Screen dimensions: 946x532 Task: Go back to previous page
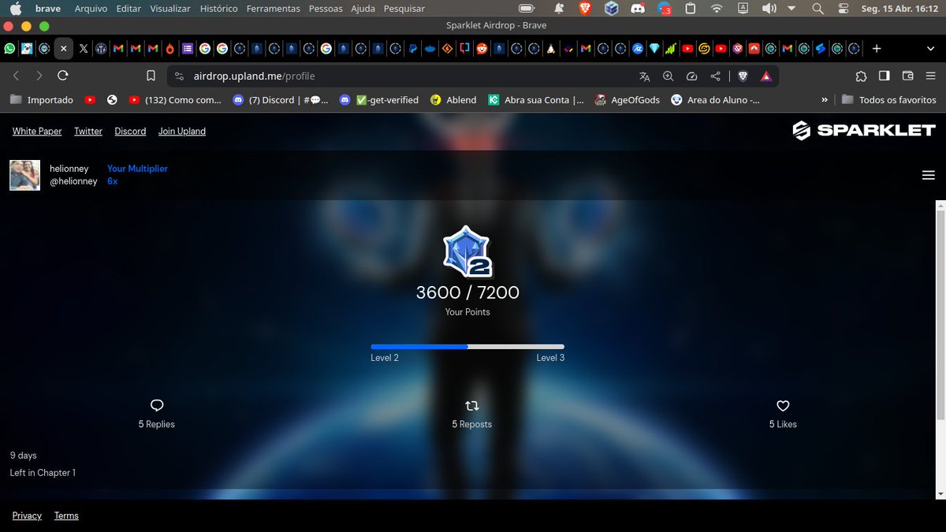tap(16, 76)
